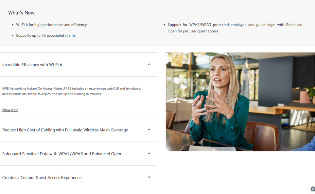The image size is (315, 194).
Task: Click the Supports up to 75 associated clients bullet
Action: point(46,35)
